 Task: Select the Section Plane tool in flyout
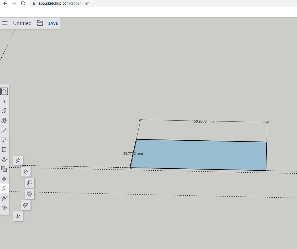point(29,194)
